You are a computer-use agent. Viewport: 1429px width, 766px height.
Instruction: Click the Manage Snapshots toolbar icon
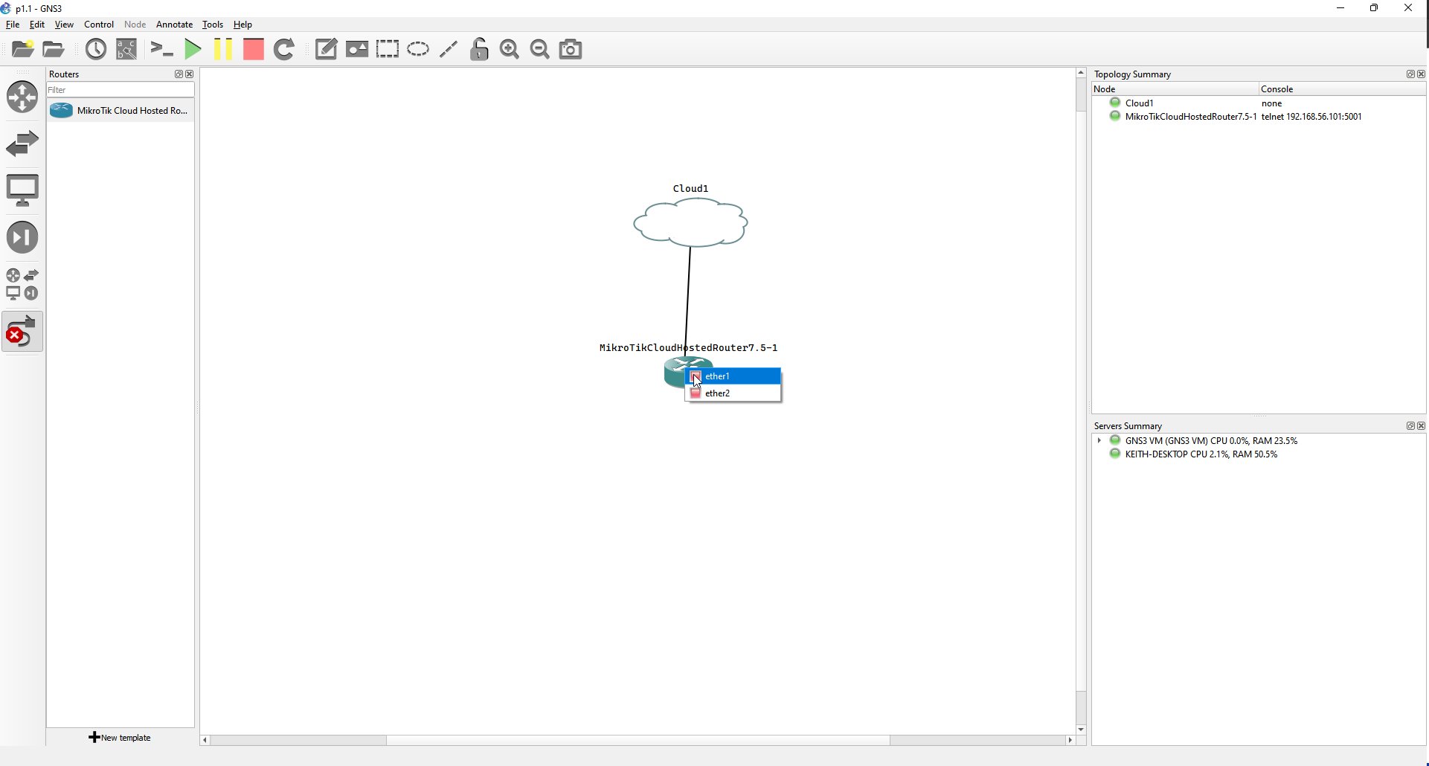coord(96,49)
